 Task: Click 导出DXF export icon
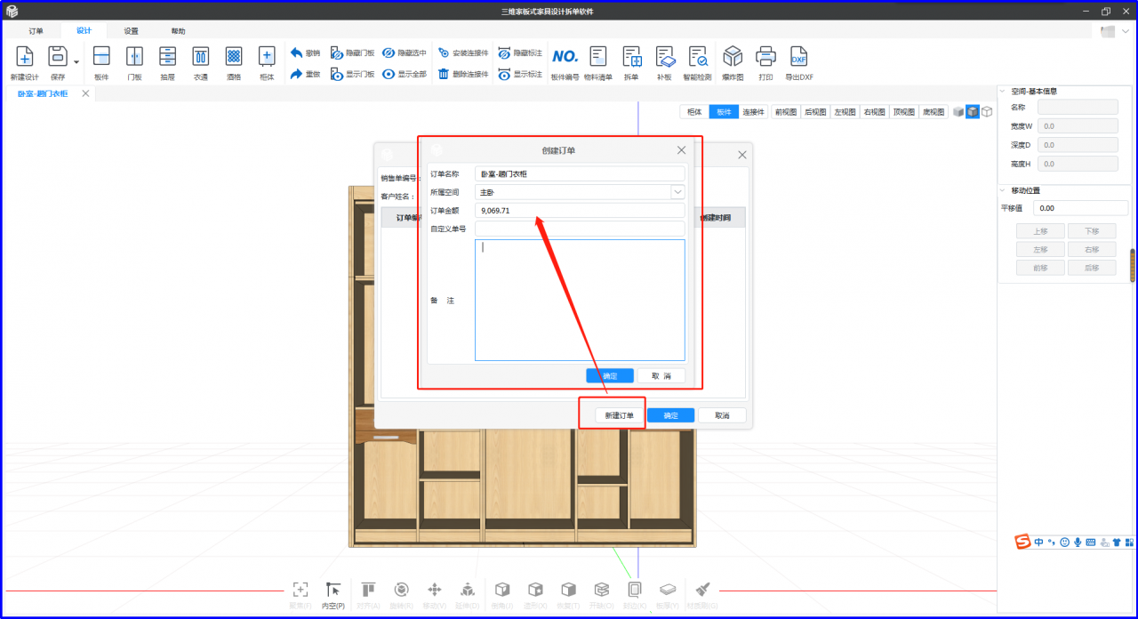[x=798, y=57]
